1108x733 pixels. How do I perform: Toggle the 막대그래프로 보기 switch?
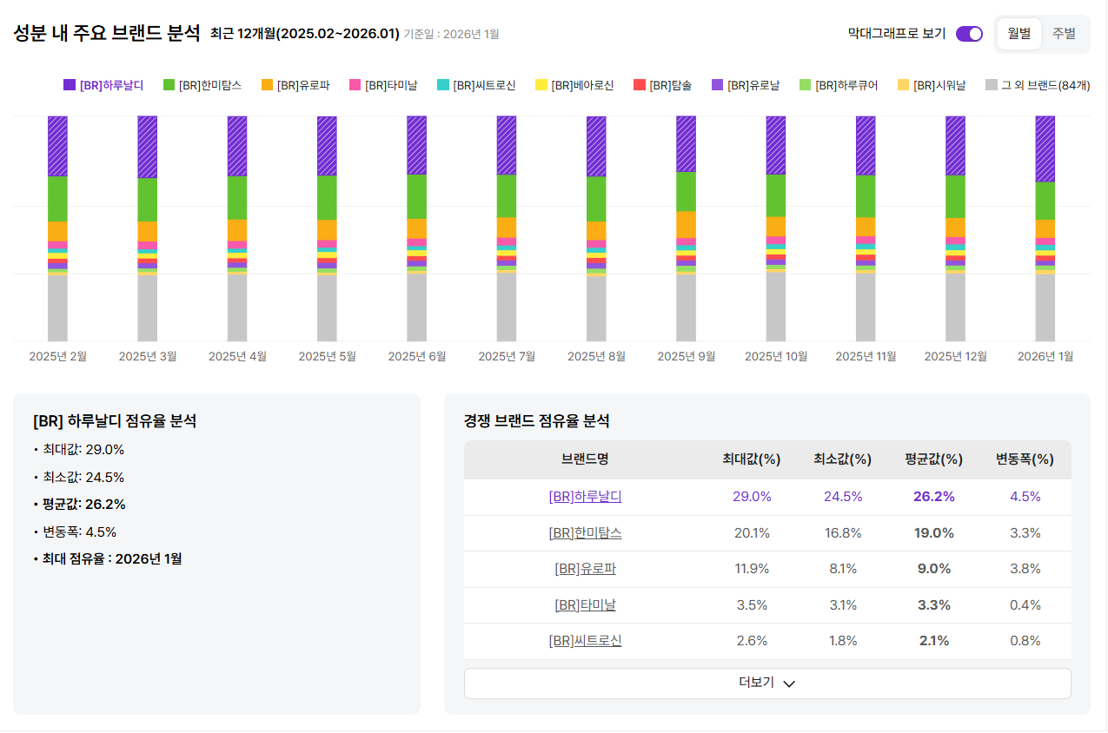(x=969, y=34)
